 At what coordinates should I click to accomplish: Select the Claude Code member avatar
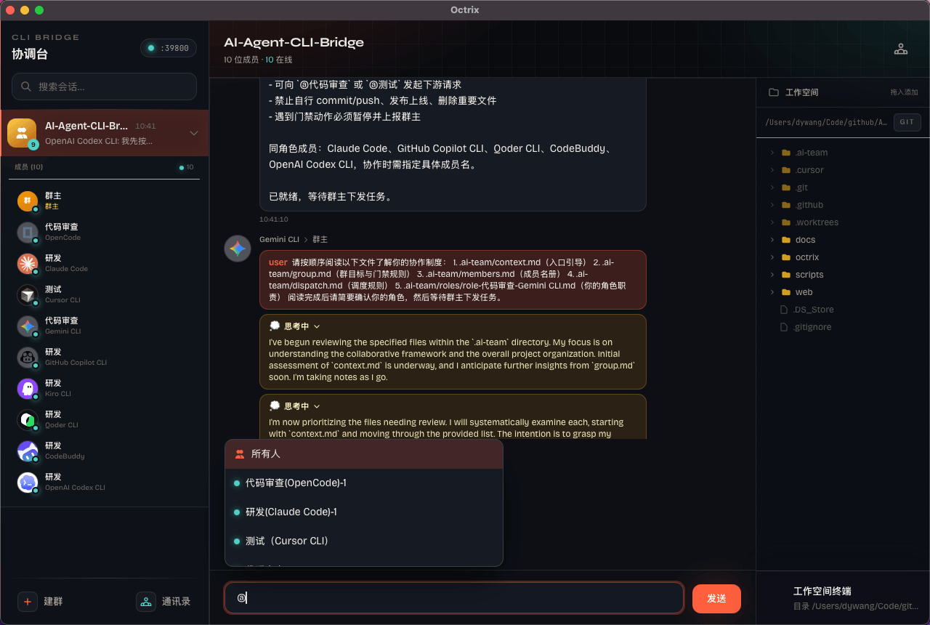coord(28,264)
